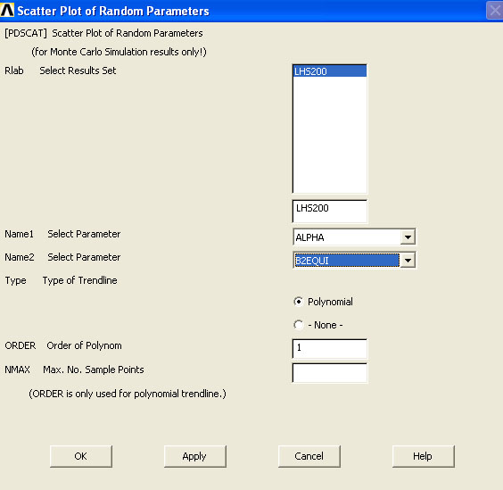This screenshot has width=503, height=490.
Task: Click the ANSYS logo in title bar
Action: (x=7, y=10)
